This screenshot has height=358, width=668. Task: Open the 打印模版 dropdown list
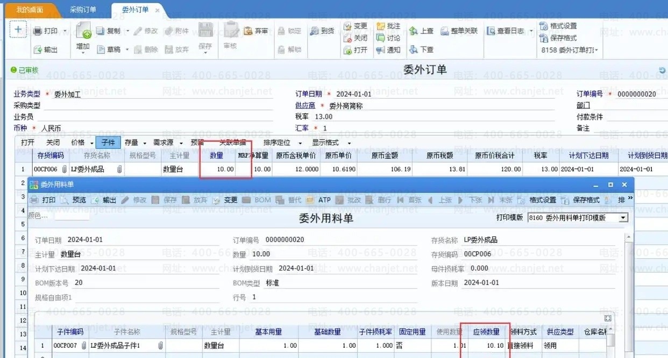click(x=623, y=218)
